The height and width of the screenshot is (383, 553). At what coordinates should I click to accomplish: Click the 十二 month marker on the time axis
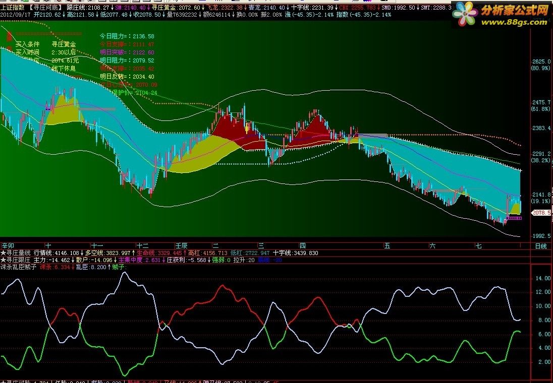(142, 246)
